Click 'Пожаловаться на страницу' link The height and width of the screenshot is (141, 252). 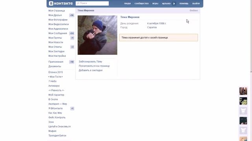point(94,66)
